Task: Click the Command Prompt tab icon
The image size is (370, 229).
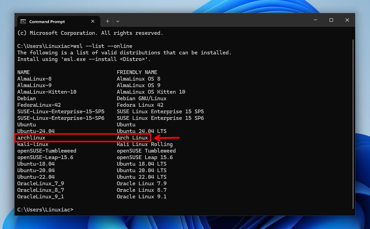Action: [23, 22]
